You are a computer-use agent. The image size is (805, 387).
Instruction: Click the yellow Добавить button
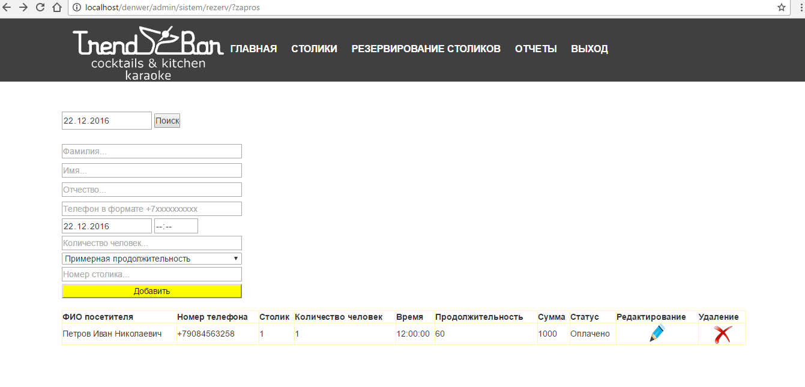click(152, 291)
